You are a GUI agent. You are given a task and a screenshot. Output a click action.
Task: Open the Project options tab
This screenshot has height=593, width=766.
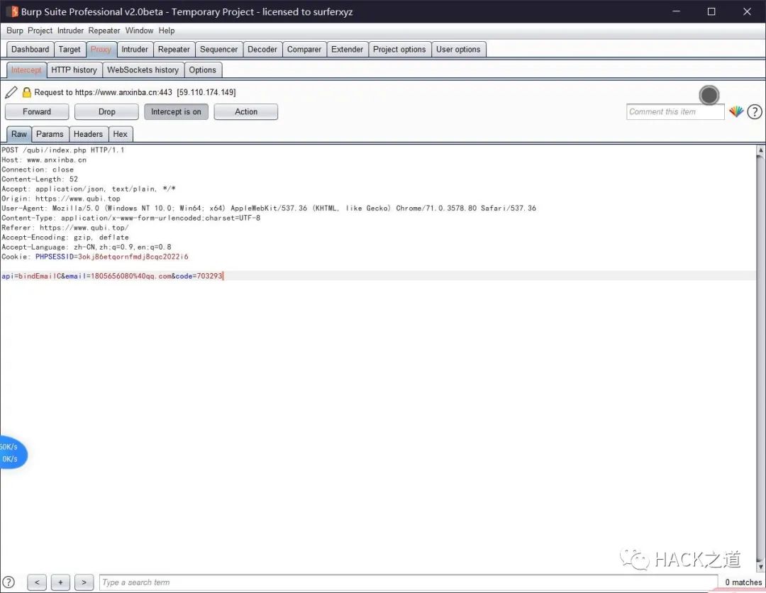399,50
